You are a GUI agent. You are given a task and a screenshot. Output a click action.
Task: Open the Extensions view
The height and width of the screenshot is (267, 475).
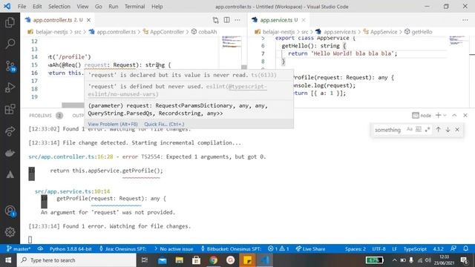10,109
